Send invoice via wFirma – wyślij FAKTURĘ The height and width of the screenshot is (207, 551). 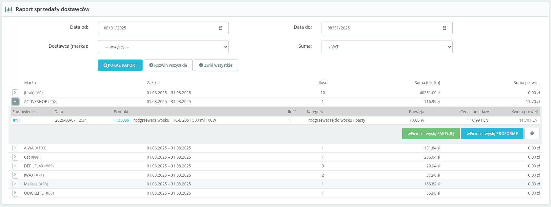[431, 134]
